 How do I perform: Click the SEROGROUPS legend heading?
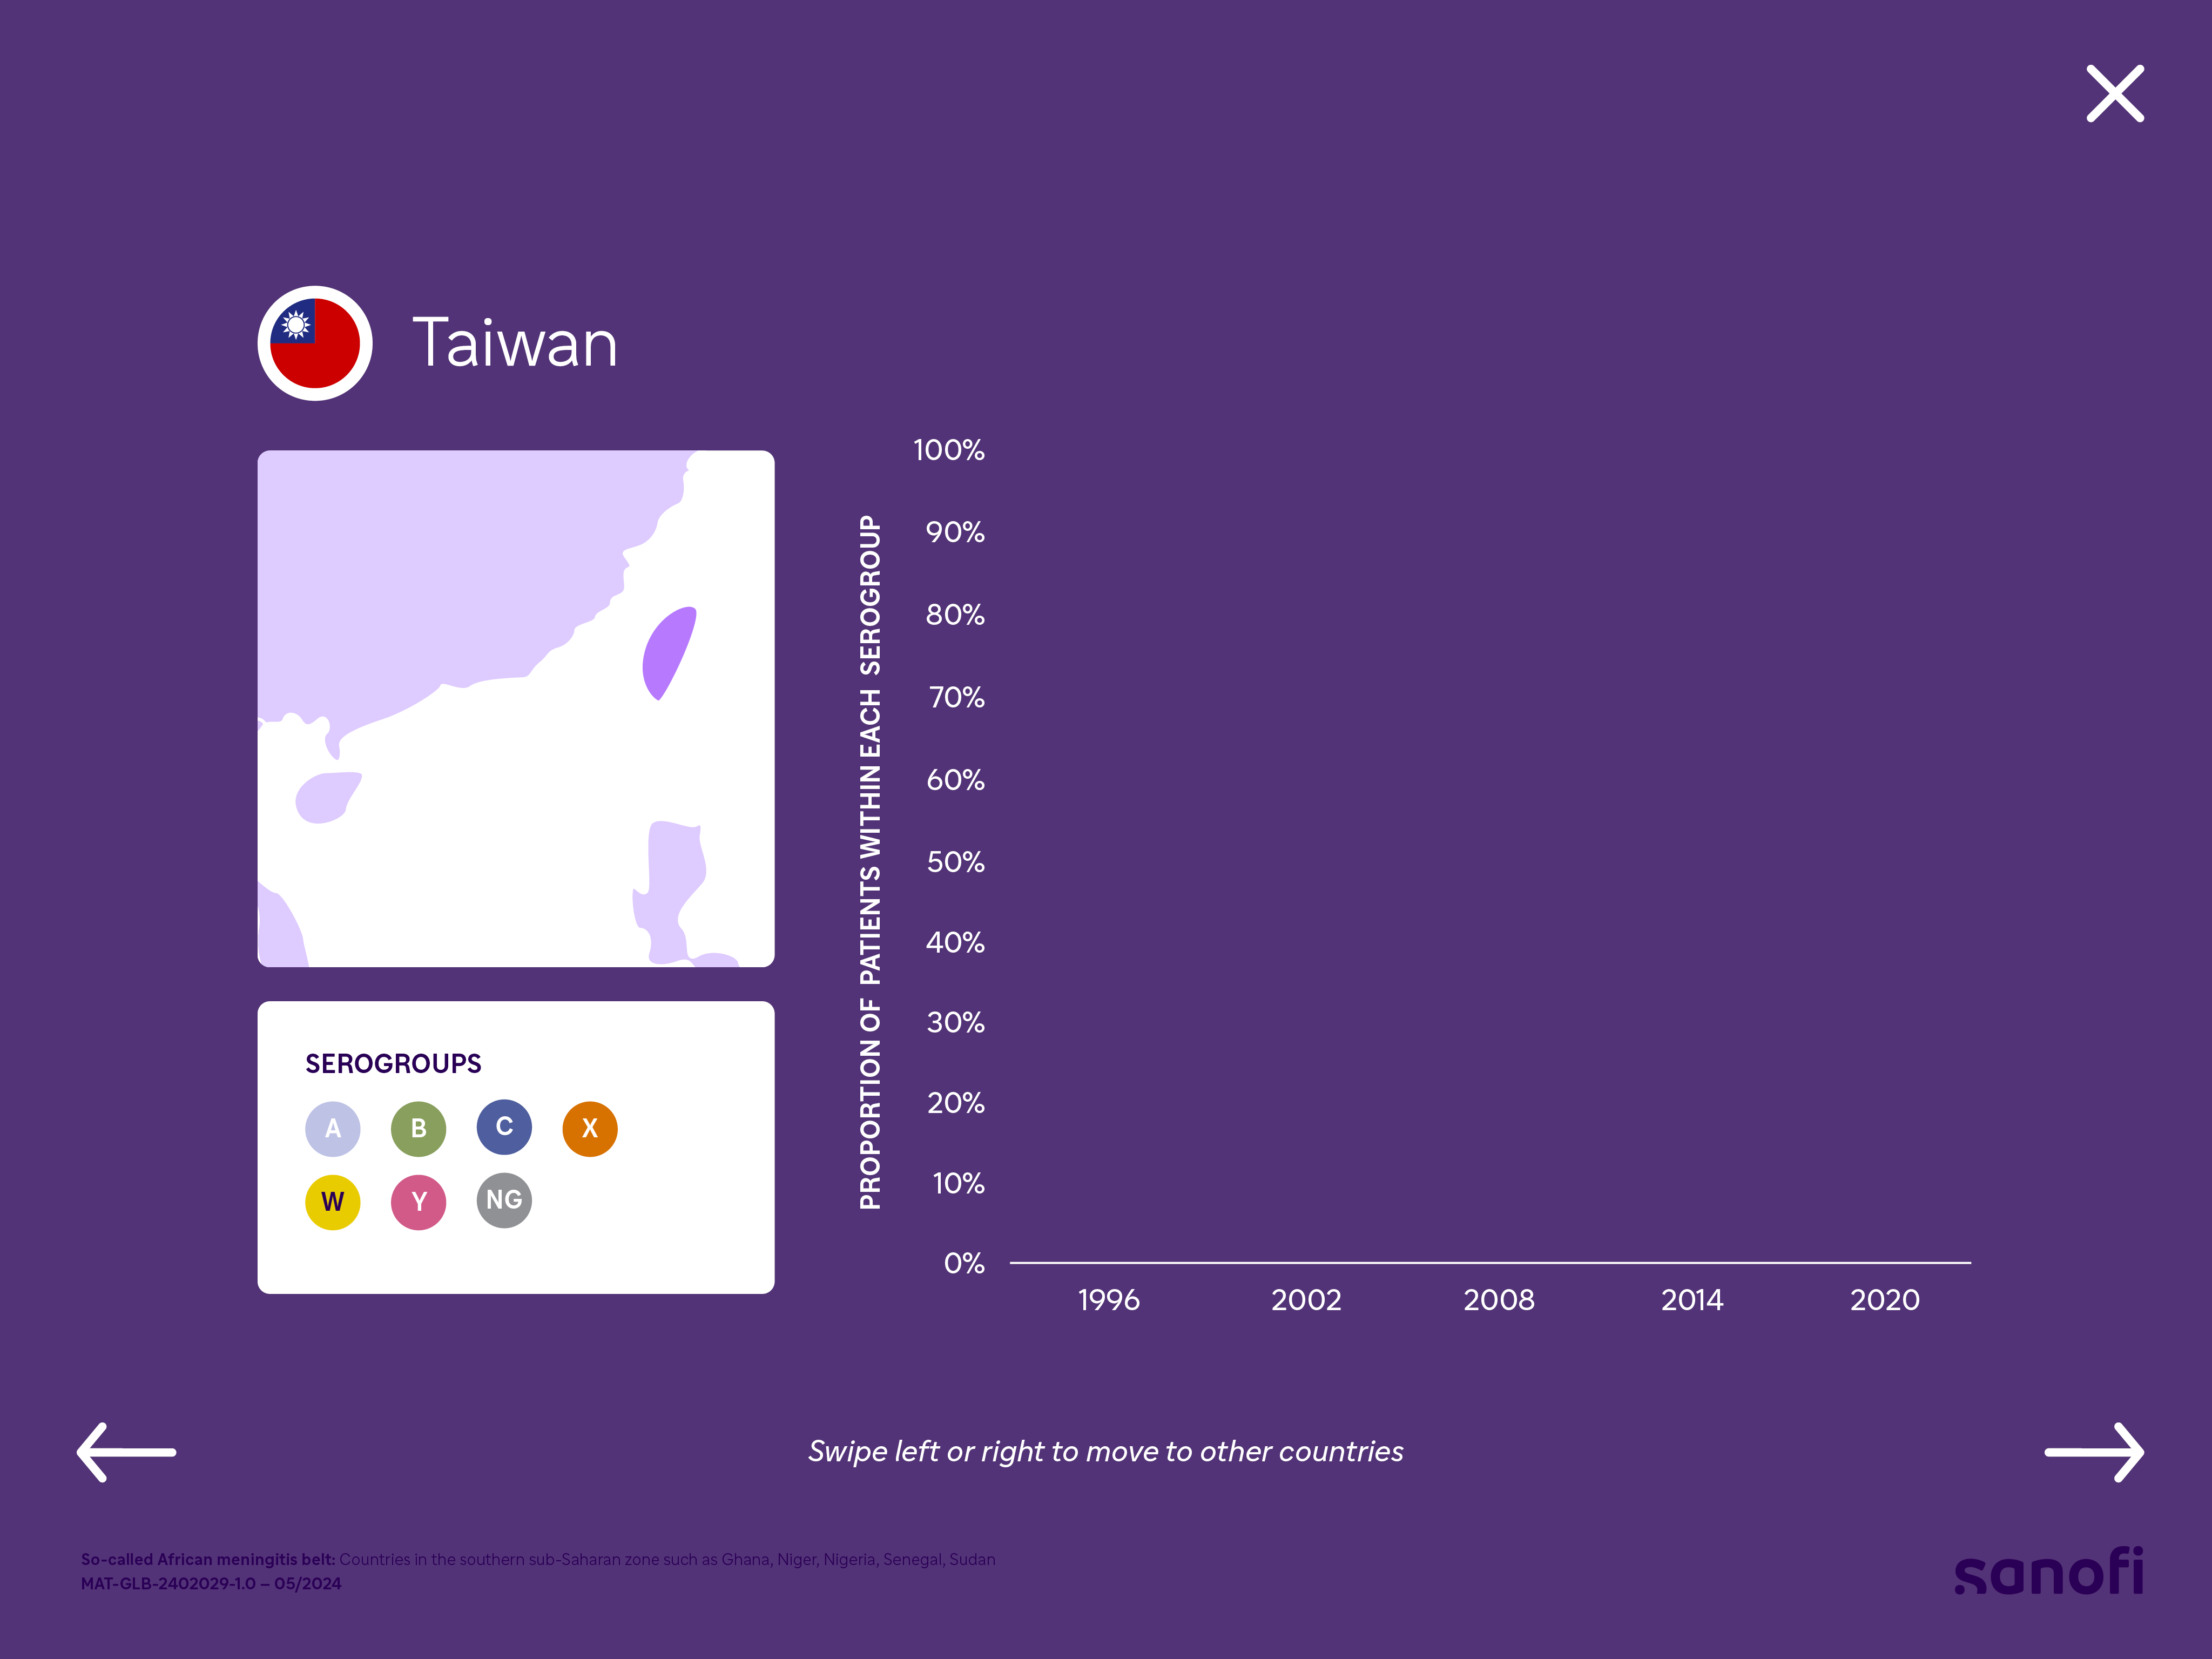point(393,1063)
